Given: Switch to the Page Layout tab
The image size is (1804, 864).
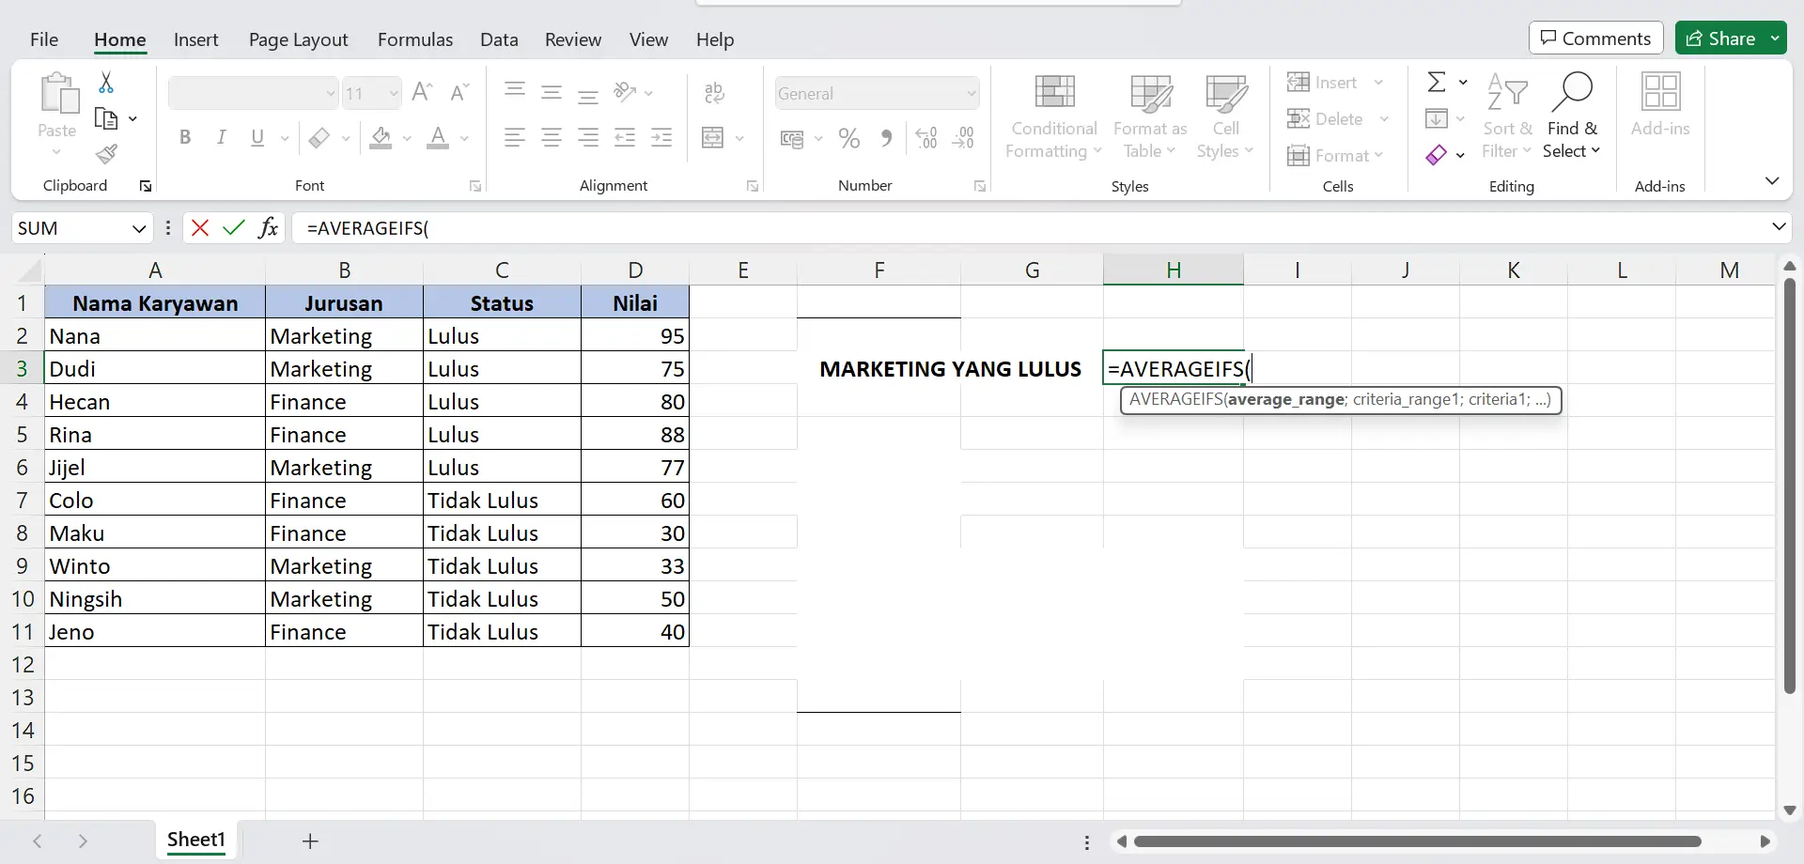Looking at the screenshot, I should [298, 39].
